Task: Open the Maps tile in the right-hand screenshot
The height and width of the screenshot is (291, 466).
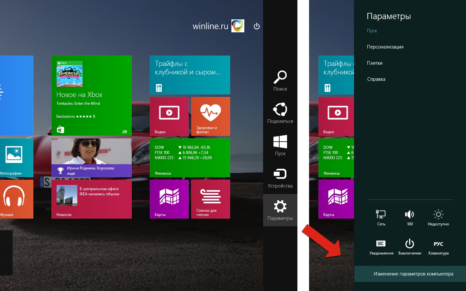Action: (x=336, y=199)
